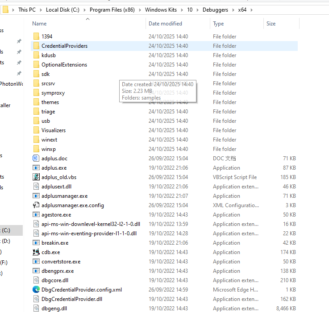Click the Word icon of adplus.doc
This screenshot has width=329, height=317.
pos(36,158)
